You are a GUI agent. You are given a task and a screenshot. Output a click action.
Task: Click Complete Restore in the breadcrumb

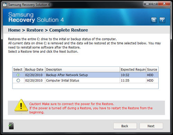tap(69, 30)
